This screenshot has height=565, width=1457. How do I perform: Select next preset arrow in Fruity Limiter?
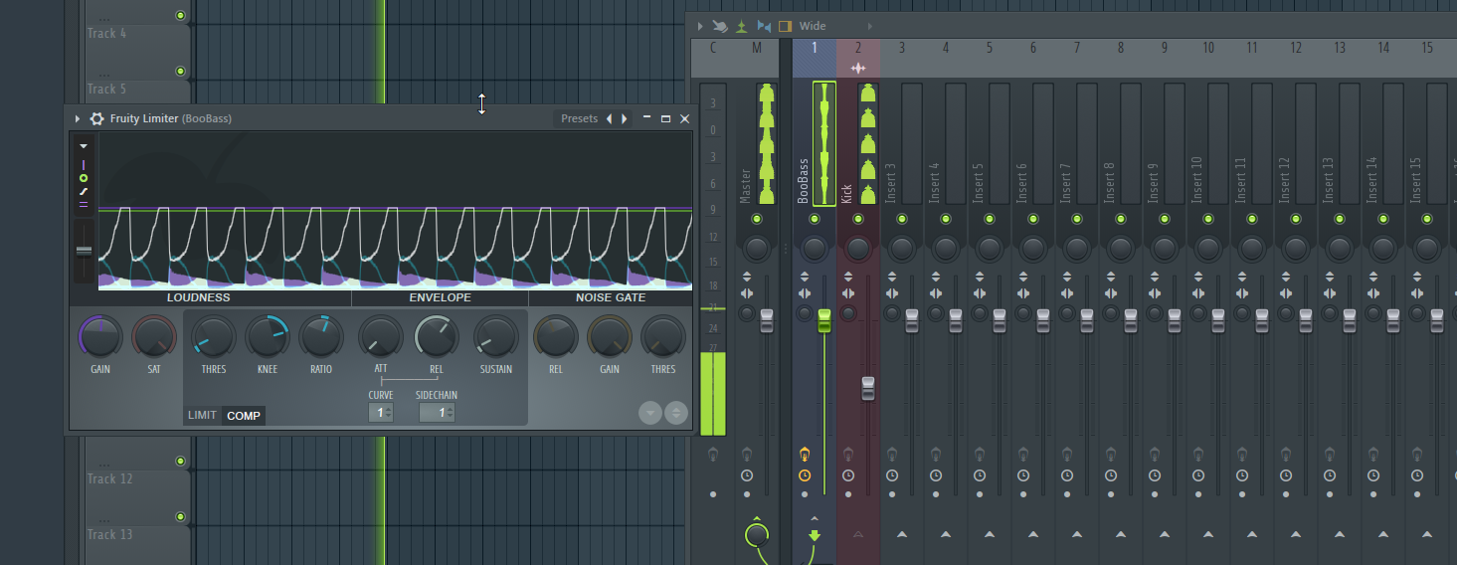coord(625,118)
